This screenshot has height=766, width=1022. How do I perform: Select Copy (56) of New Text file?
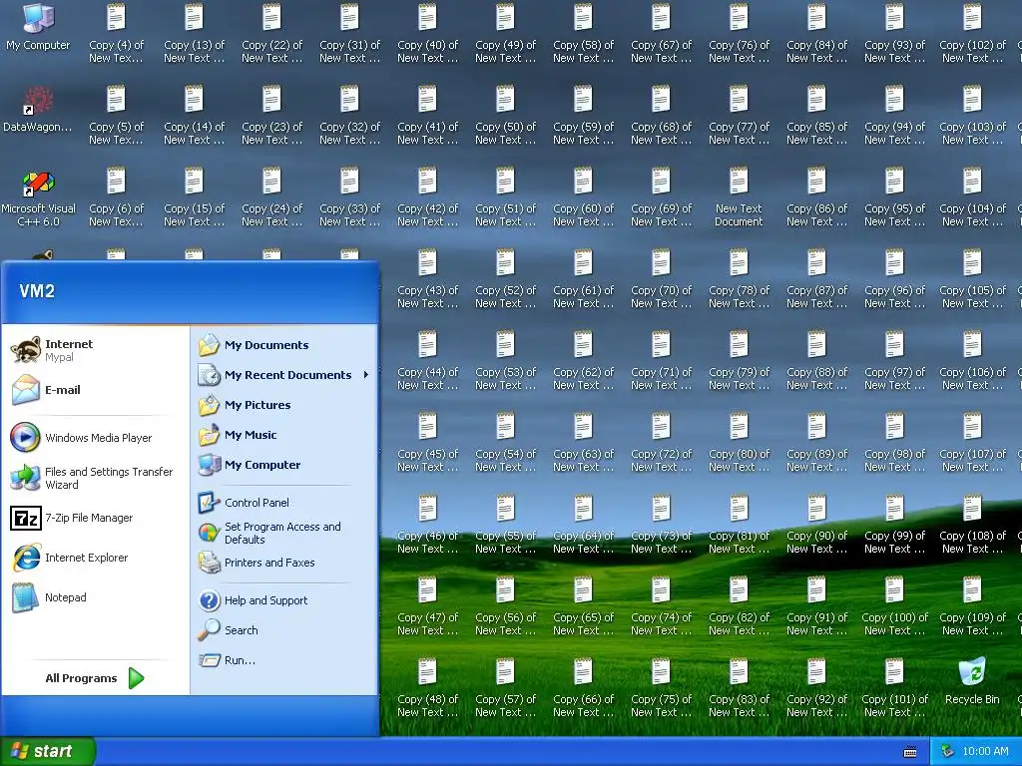[x=505, y=605]
